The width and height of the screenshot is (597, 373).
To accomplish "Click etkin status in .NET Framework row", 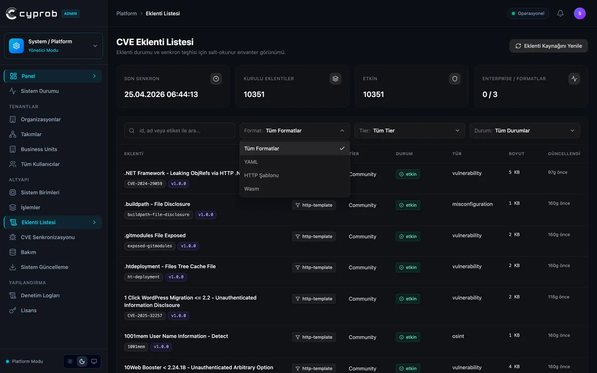I will tap(408, 174).
